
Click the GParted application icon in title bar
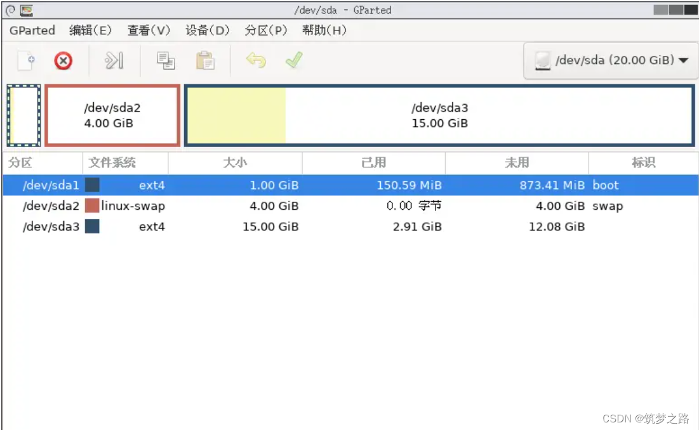[x=26, y=10]
